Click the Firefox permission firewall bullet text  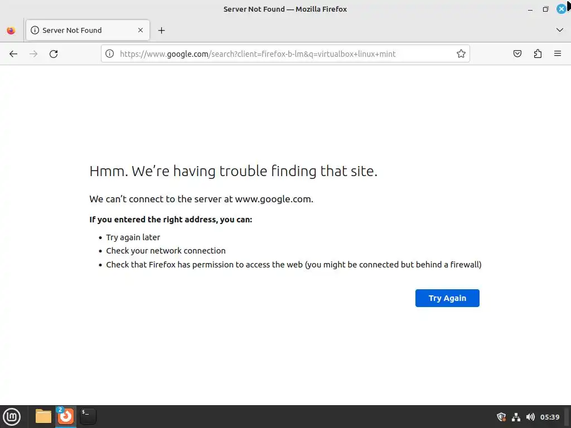[x=293, y=265]
